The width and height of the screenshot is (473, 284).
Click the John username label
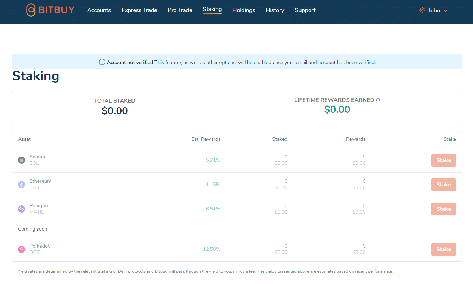pos(434,11)
